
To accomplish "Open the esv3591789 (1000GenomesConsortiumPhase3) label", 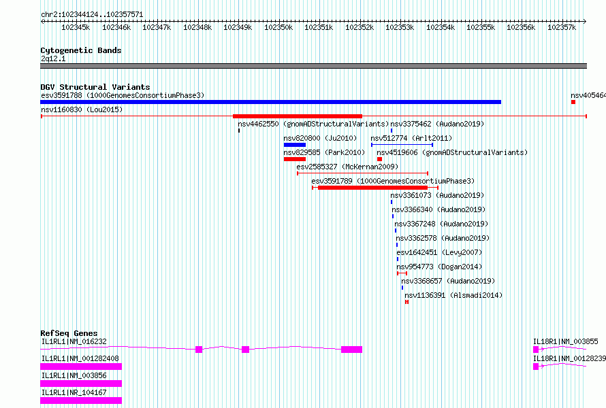I will 393,181.
